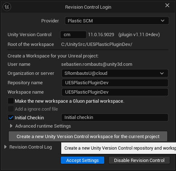Click the workspace root path C:/UnitySrc/UE5PlasticPluginDev/
The width and height of the screenshot is (176, 171).
tap(97, 44)
